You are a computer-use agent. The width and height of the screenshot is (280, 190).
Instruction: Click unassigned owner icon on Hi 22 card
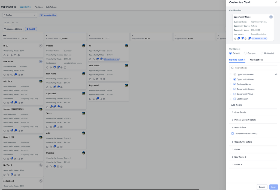(41, 46)
